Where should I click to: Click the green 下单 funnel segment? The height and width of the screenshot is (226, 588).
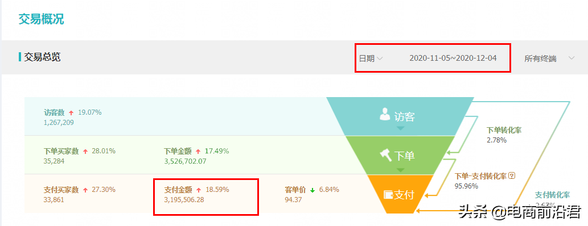tap(400, 155)
